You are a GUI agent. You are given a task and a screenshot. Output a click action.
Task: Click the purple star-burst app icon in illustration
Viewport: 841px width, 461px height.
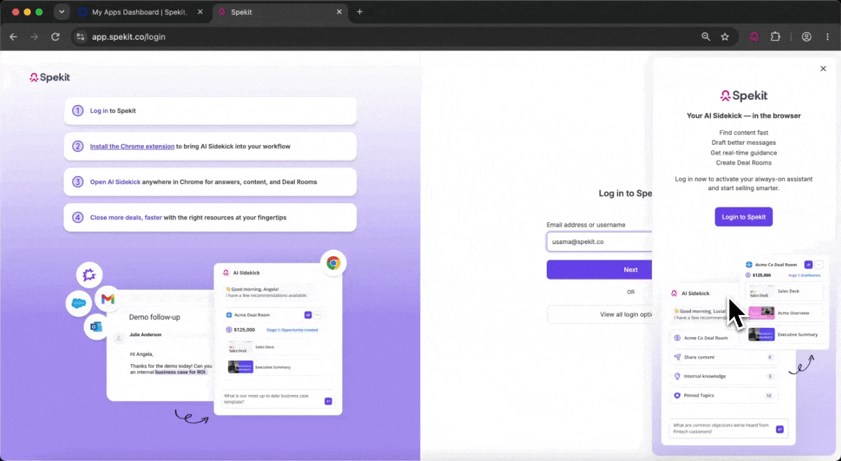click(x=89, y=275)
